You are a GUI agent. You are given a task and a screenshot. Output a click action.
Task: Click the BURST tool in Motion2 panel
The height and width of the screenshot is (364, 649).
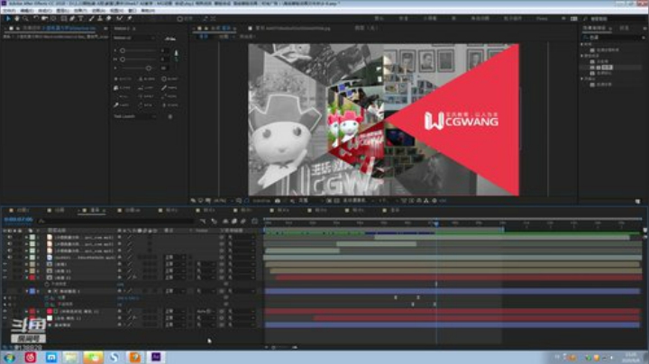[x=169, y=78]
